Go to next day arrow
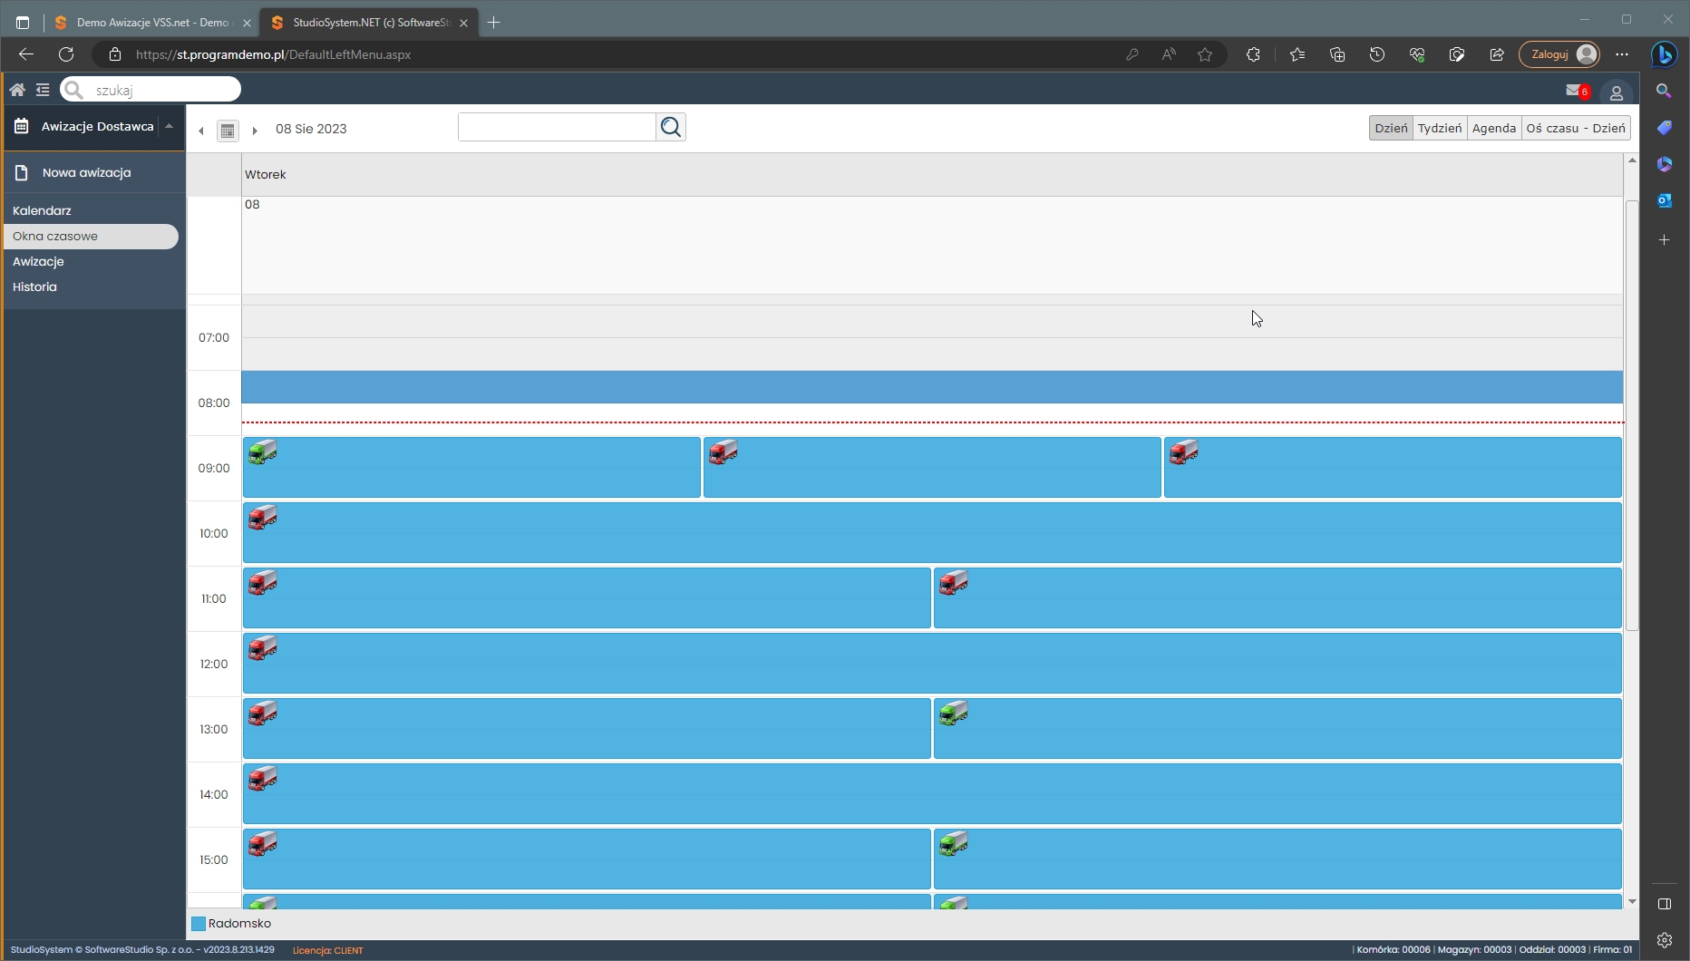This screenshot has height=961, width=1690. pos(255,131)
